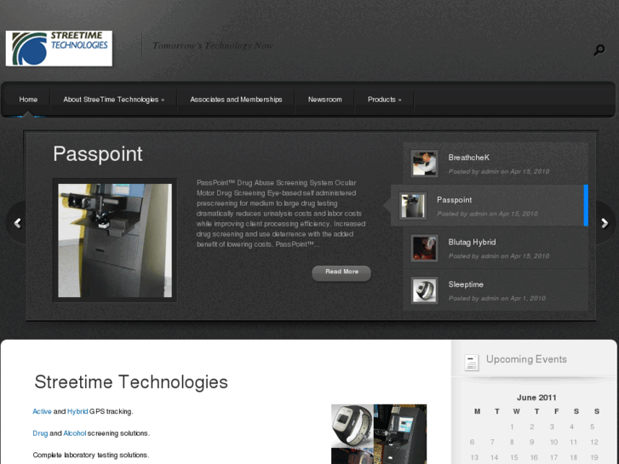This screenshot has width=619, height=464.
Task: Click the 'Complete laboratory testing solutions' text
Action: click(91, 455)
